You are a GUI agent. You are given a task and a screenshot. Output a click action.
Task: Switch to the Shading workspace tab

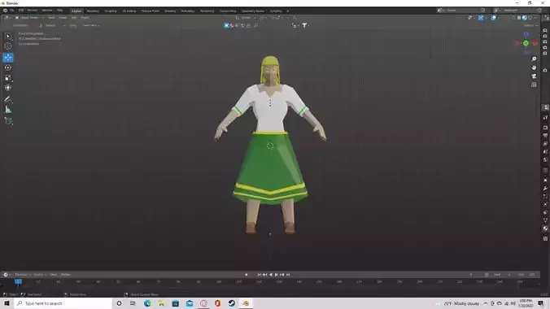[170, 11]
